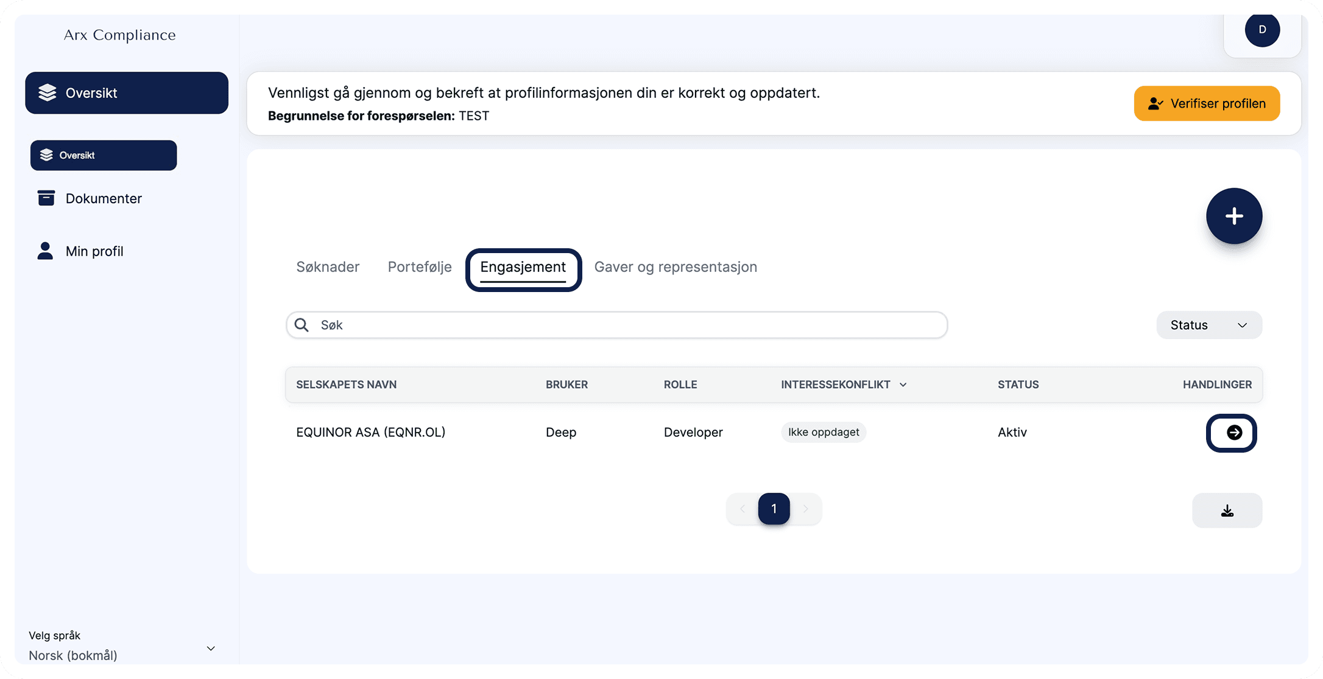This screenshot has height=679, width=1323.
Task: Open the main Oversikt sidebar item
Action: point(127,93)
